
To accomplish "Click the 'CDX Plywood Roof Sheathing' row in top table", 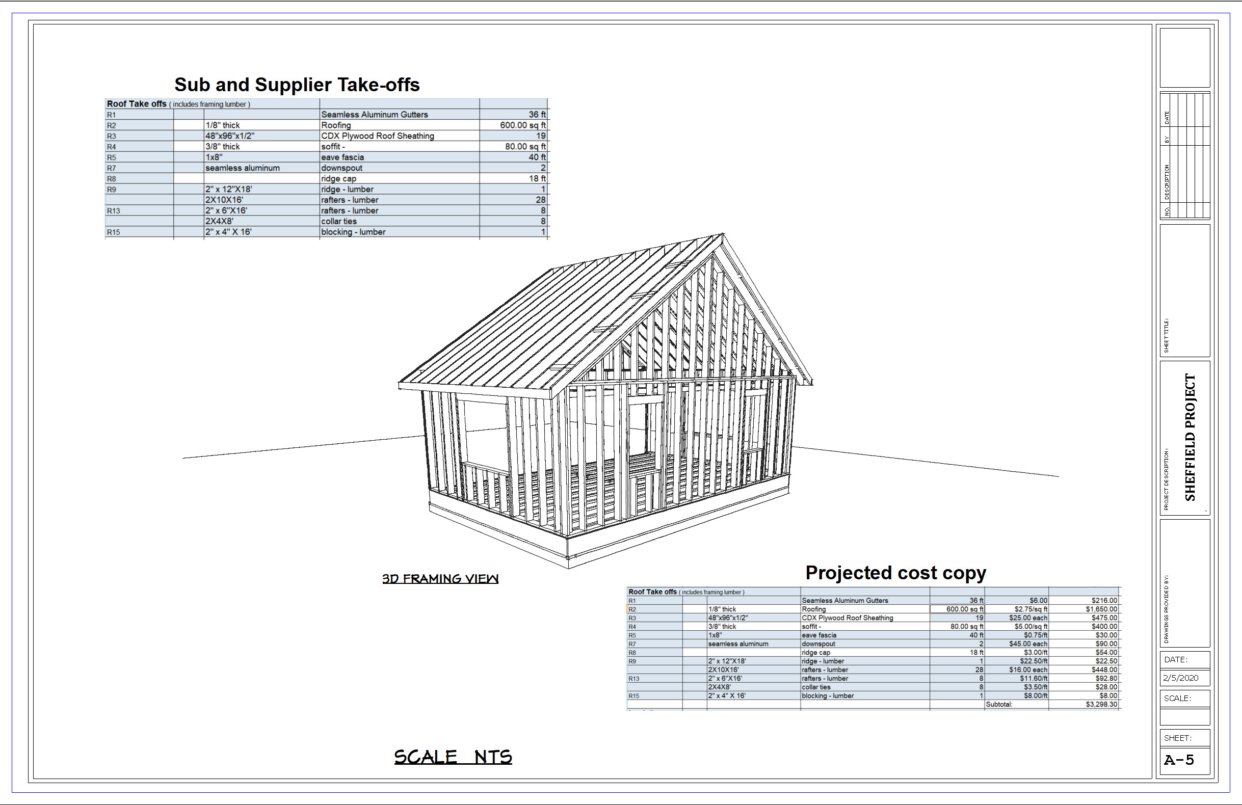I will click(x=377, y=136).
